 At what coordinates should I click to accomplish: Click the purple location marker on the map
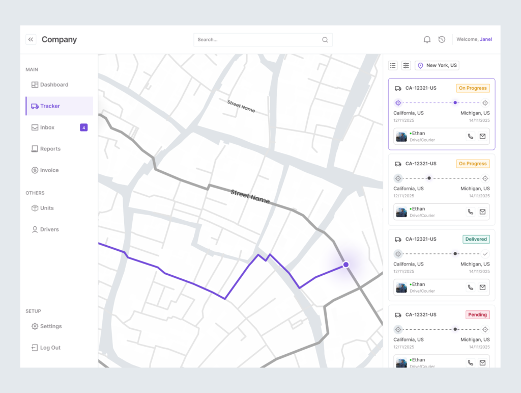pyautogui.click(x=346, y=265)
